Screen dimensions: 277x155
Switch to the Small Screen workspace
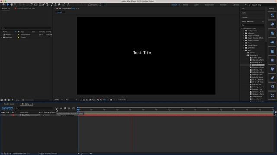coord(209,5)
